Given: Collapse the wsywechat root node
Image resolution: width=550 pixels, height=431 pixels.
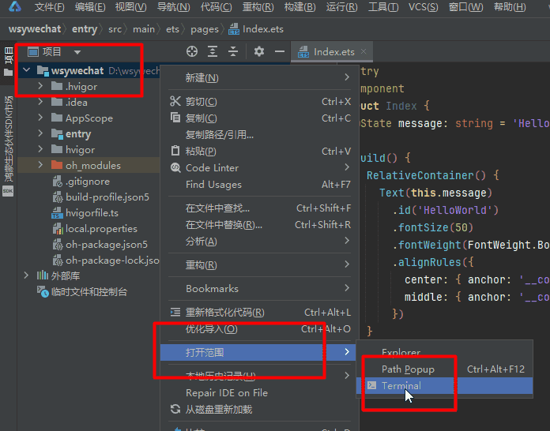Looking at the screenshot, I should tap(26, 70).
